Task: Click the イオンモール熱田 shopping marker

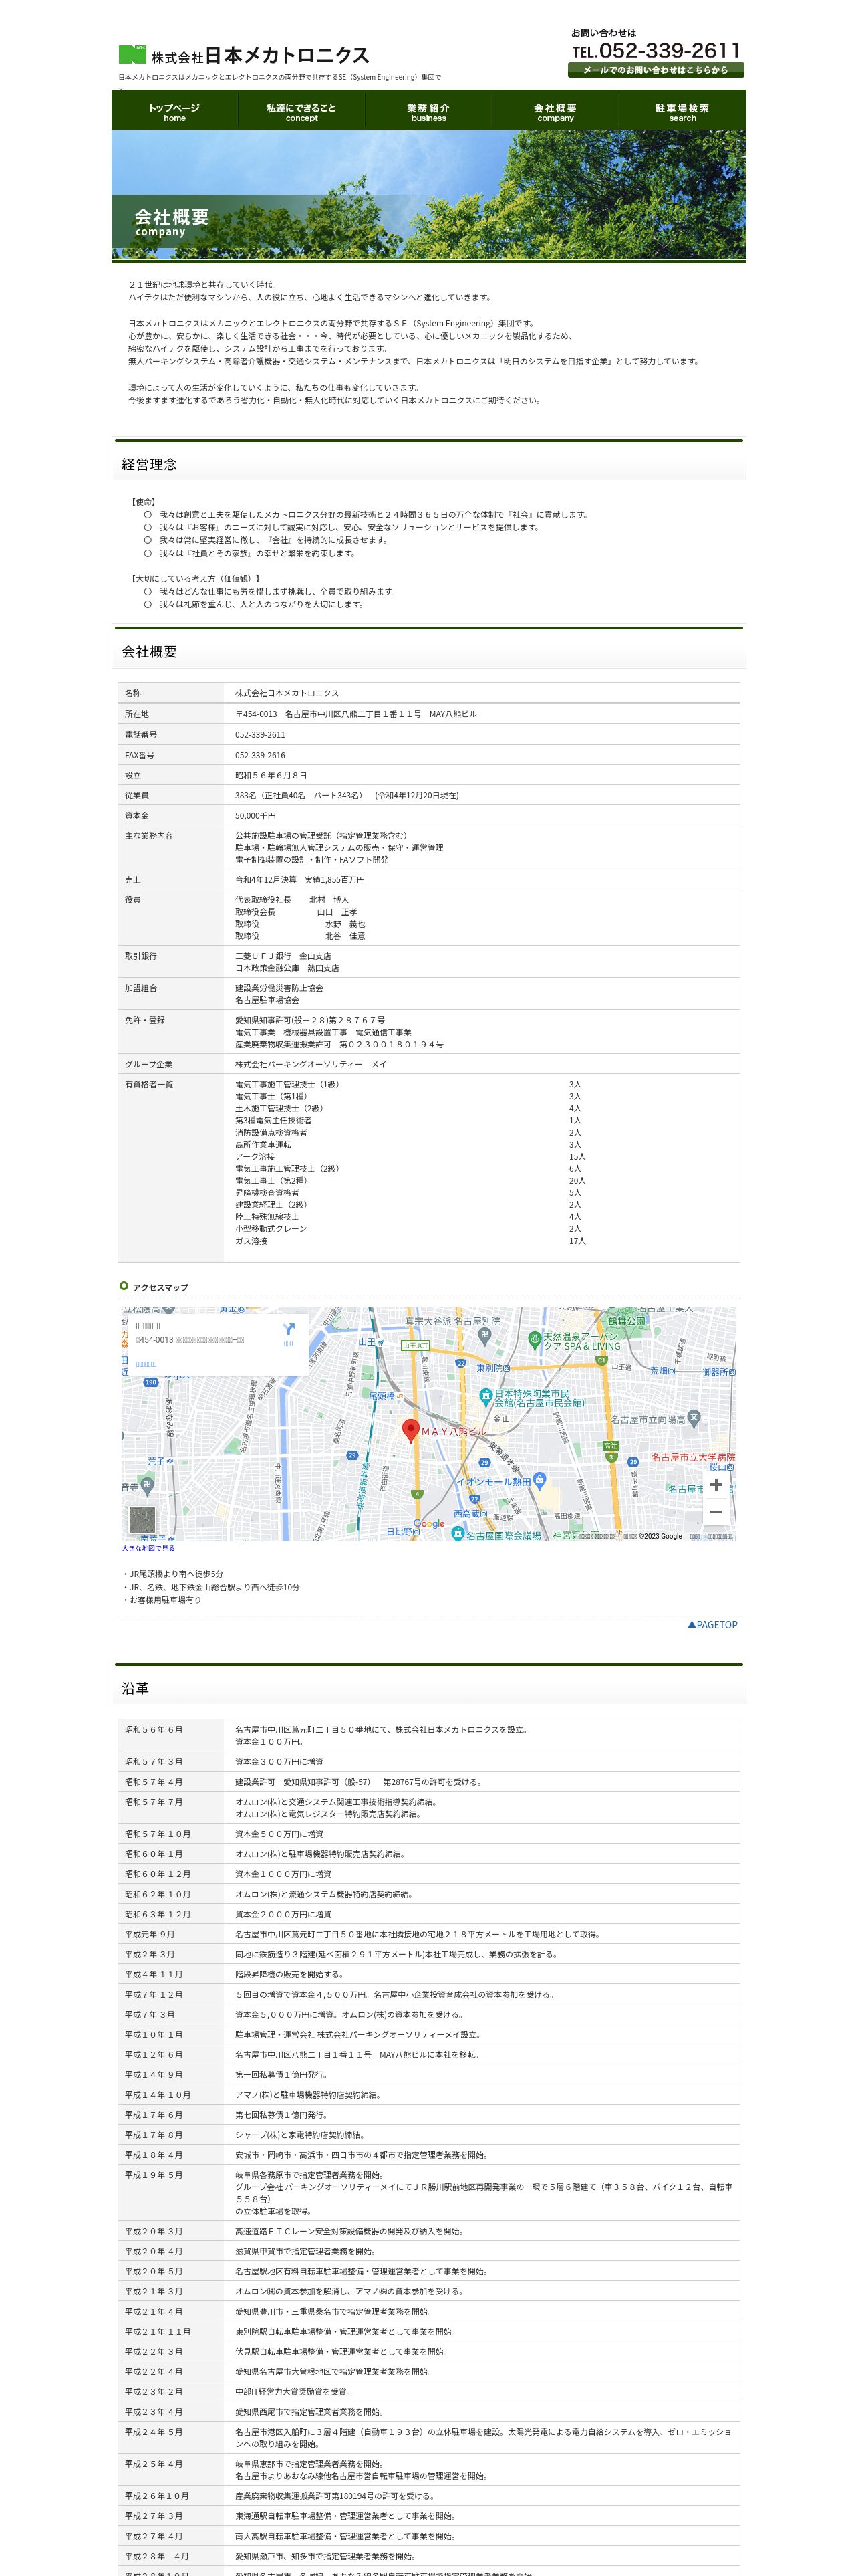Action: tap(539, 1480)
